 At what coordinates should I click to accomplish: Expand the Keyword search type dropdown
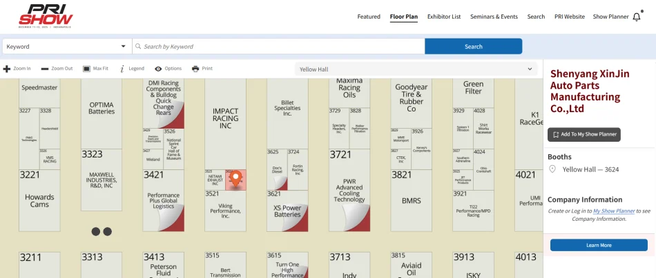click(x=66, y=46)
